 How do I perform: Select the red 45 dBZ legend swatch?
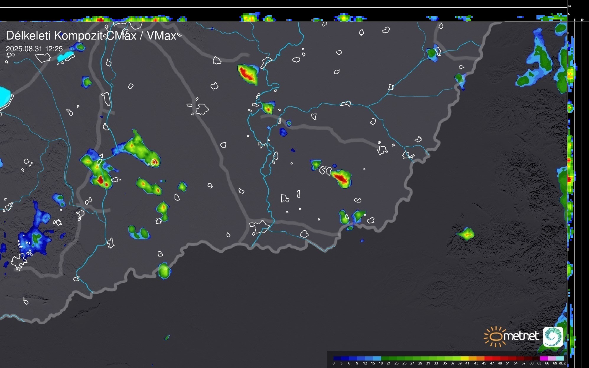point(488,358)
